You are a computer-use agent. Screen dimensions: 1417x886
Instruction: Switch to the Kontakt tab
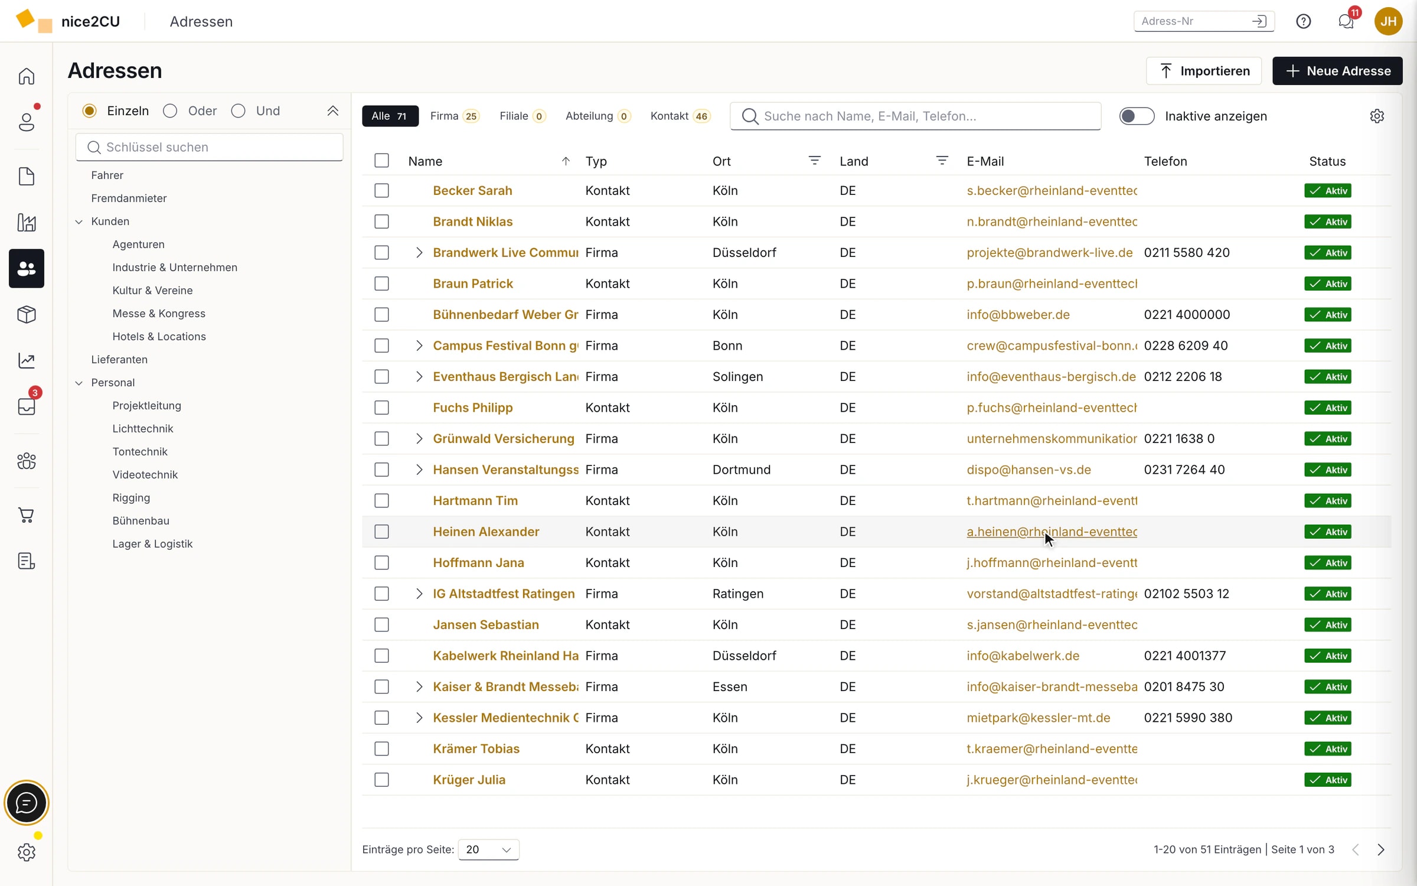[x=680, y=116]
